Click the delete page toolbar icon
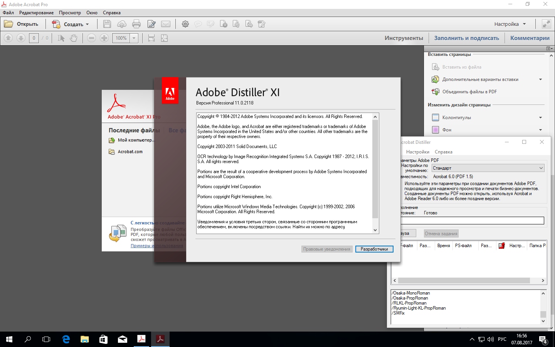555x347 pixels. point(224,24)
